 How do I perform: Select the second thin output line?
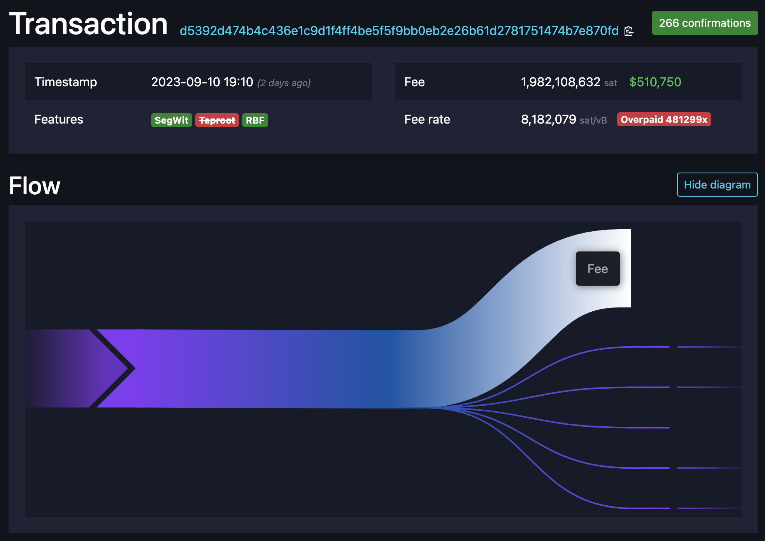[642, 387]
